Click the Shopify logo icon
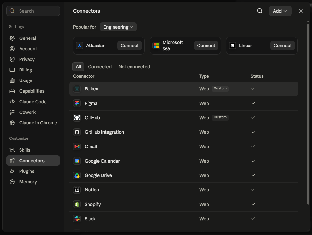This screenshot has height=235, width=312. [77, 204]
